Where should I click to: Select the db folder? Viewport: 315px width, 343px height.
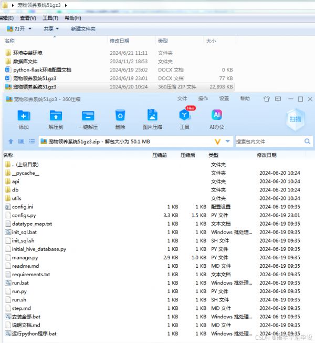12,190
